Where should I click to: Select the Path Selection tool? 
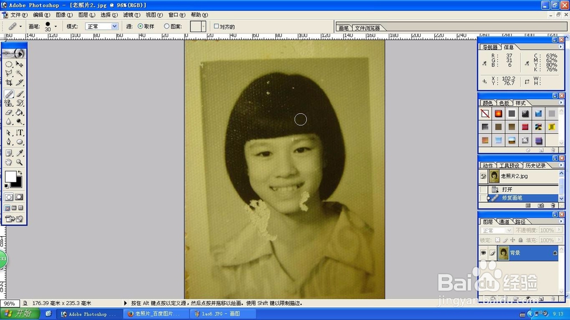9,133
